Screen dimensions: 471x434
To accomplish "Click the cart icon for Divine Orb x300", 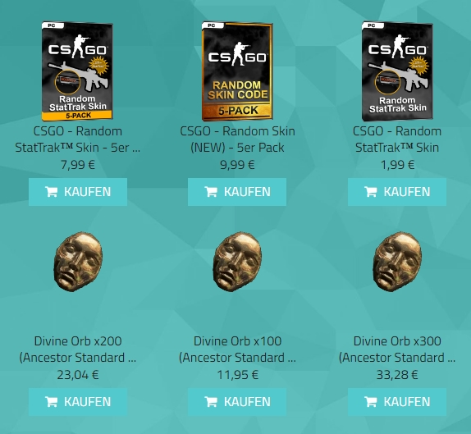I will (x=370, y=401).
